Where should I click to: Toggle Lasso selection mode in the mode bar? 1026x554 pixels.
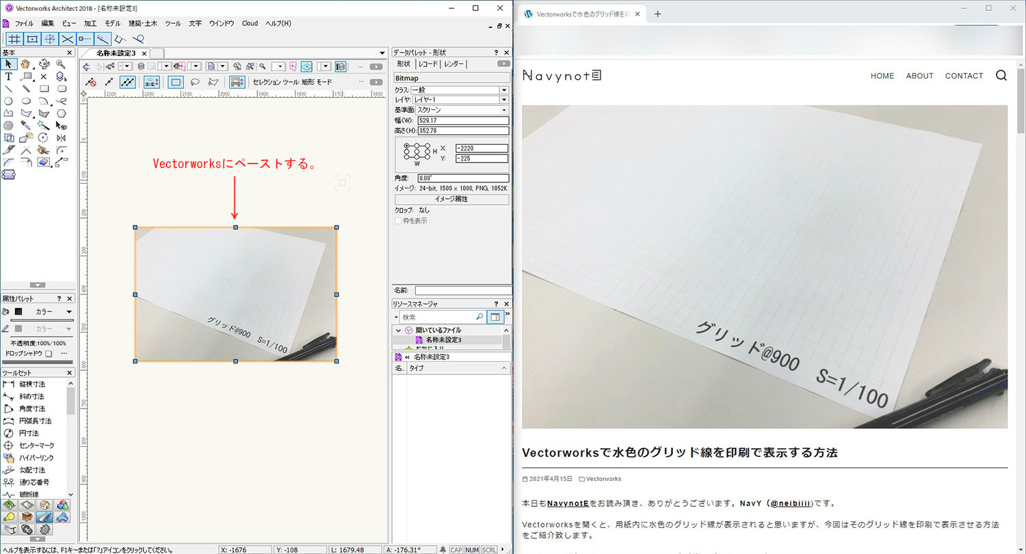(194, 82)
